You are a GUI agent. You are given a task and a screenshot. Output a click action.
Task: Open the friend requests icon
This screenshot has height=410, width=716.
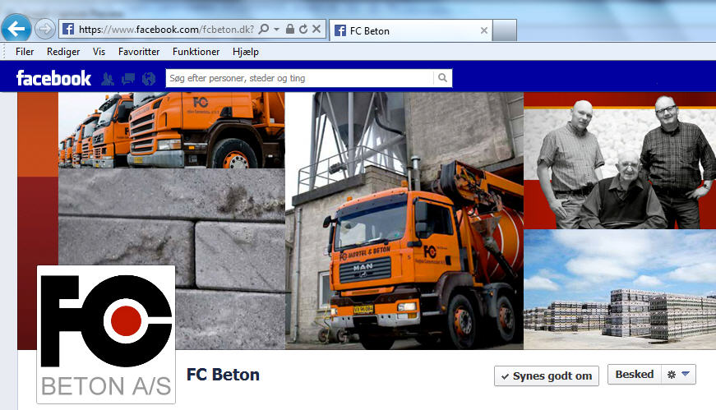pos(108,79)
